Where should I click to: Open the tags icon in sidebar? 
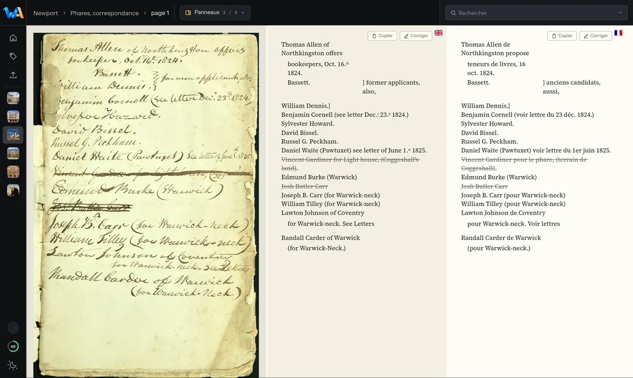(x=13, y=56)
